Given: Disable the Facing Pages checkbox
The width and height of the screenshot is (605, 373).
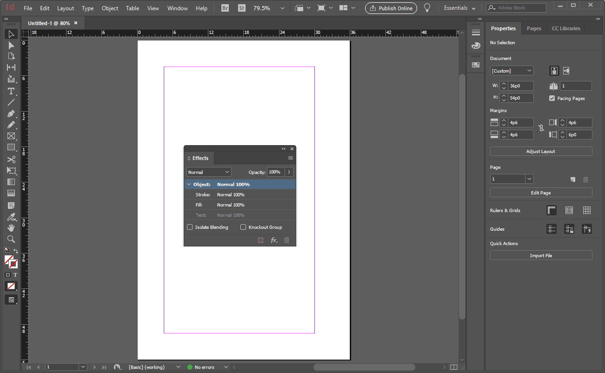Looking at the screenshot, I should pos(552,98).
